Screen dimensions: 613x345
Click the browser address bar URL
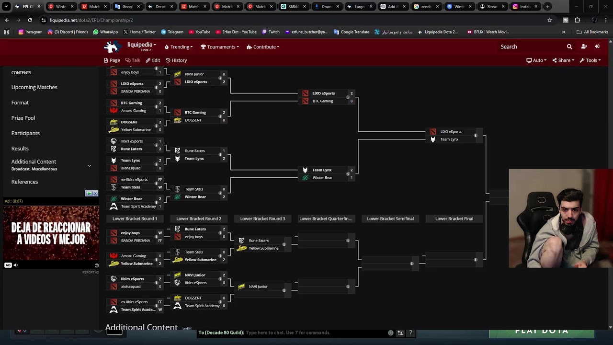click(x=91, y=20)
